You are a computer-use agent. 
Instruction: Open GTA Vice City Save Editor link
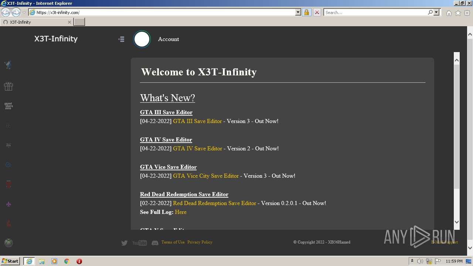click(x=206, y=176)
